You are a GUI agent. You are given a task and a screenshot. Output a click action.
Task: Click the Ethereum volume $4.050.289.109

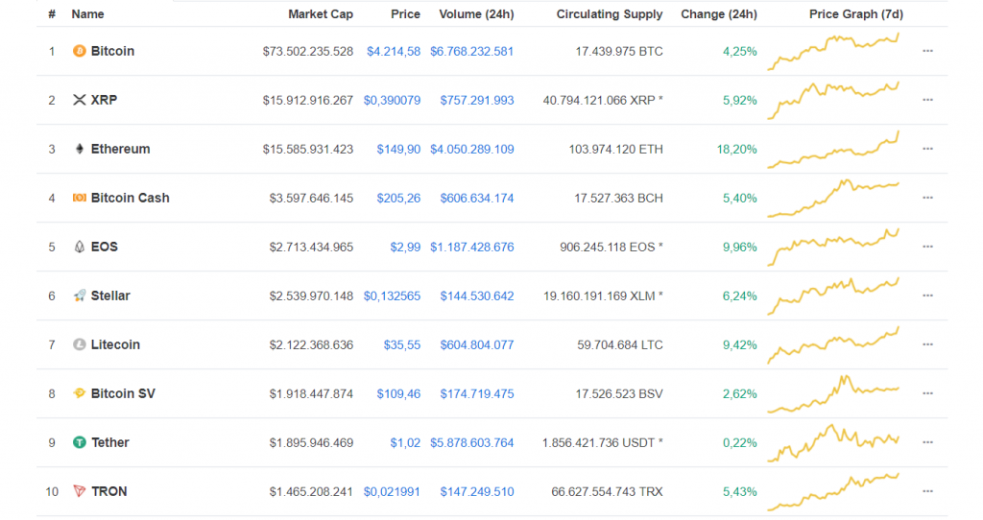click(x=472, y=149)
